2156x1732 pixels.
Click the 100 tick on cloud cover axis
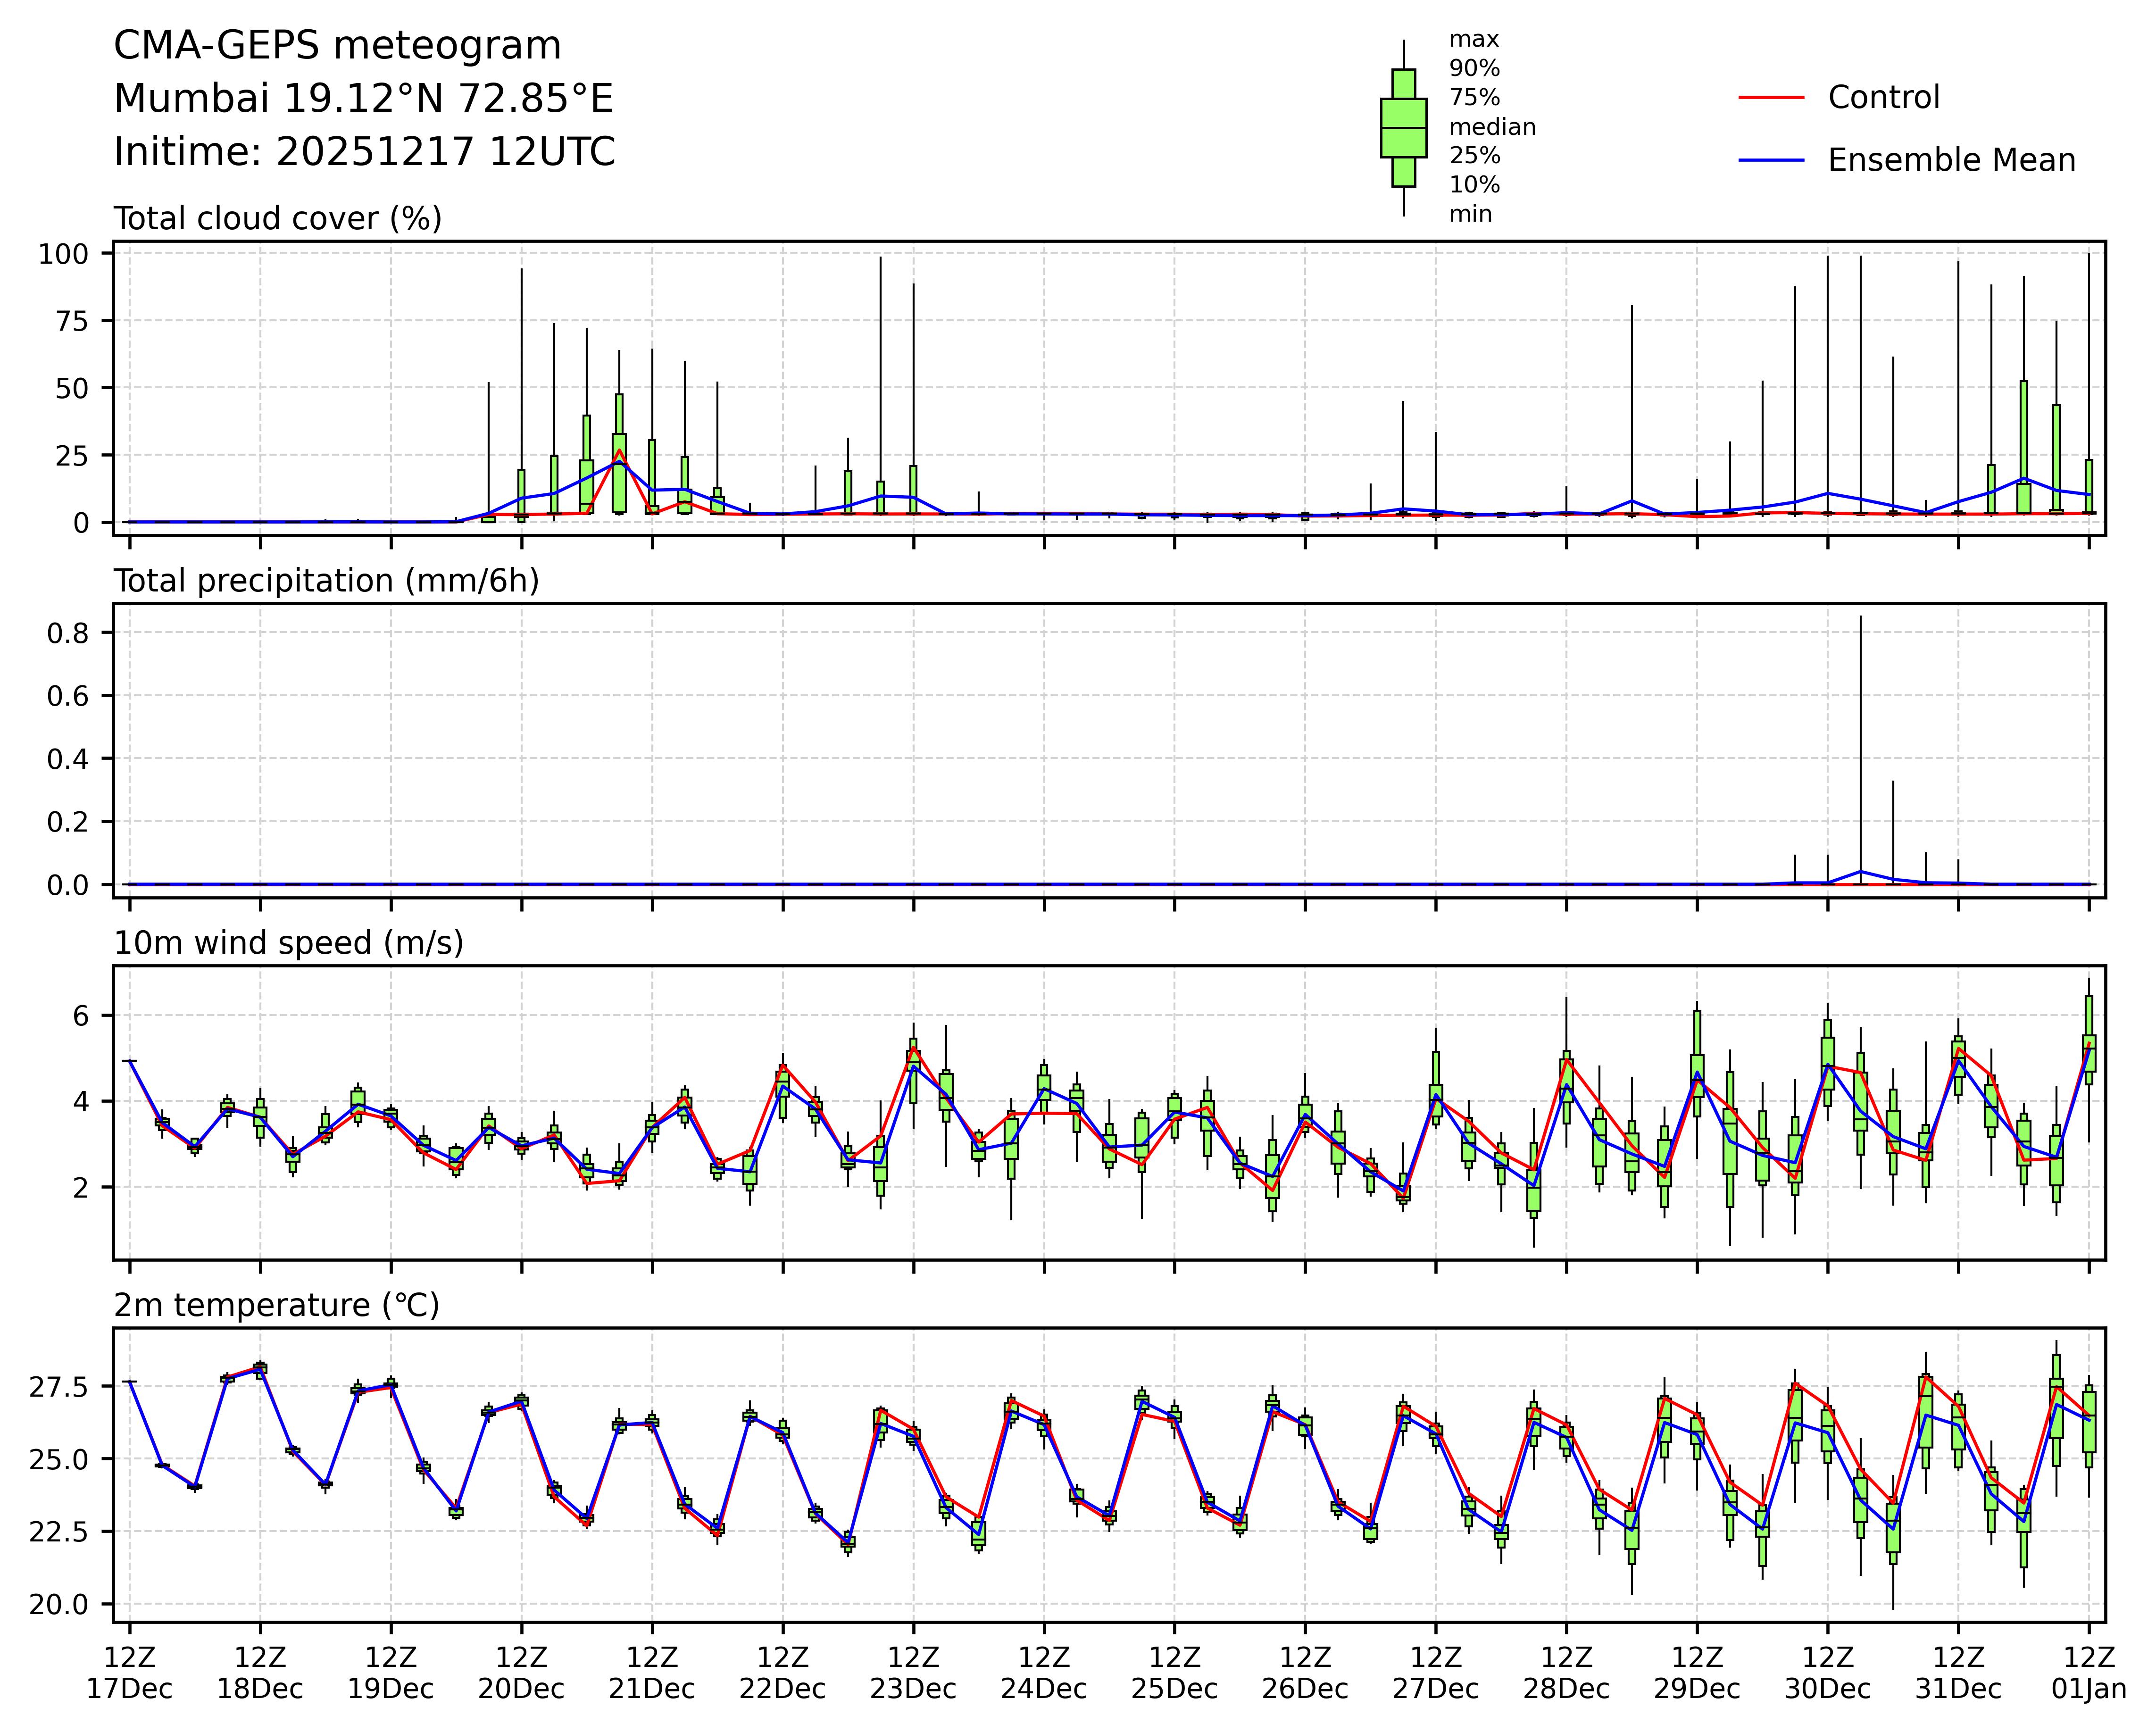[64, 254]
